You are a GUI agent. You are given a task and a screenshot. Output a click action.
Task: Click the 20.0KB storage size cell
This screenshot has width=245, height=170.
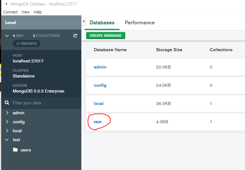(x=163, y=67)
